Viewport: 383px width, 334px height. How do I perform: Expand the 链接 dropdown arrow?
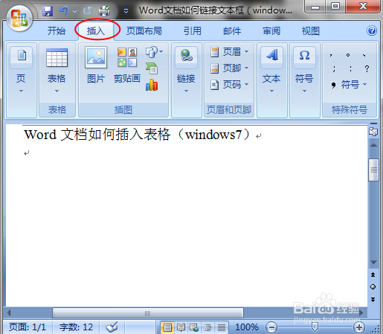click(x=186, y=91)
